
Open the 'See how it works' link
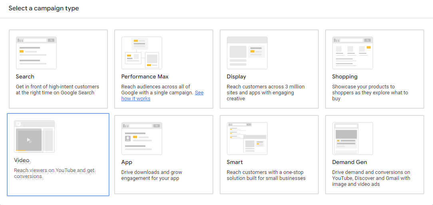click(x=162, y=96)
